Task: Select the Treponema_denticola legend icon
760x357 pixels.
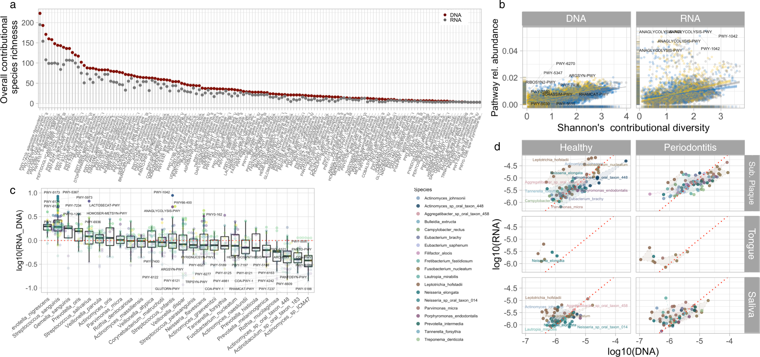Action: coord(418,339)
